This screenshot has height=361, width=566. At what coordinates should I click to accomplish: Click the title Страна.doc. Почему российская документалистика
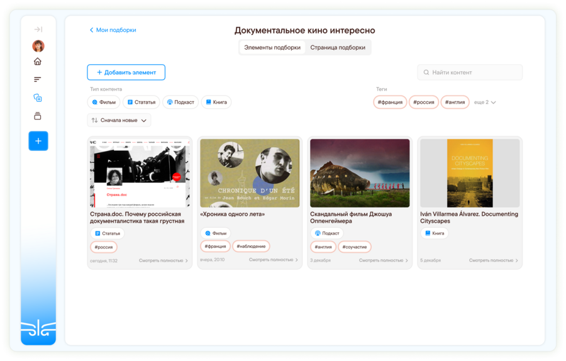[137, 218]
